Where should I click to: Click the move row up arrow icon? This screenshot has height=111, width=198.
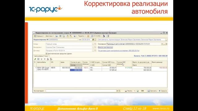41,59
